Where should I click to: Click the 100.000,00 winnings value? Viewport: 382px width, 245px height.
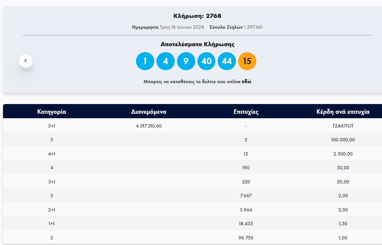tap(343, 140)
